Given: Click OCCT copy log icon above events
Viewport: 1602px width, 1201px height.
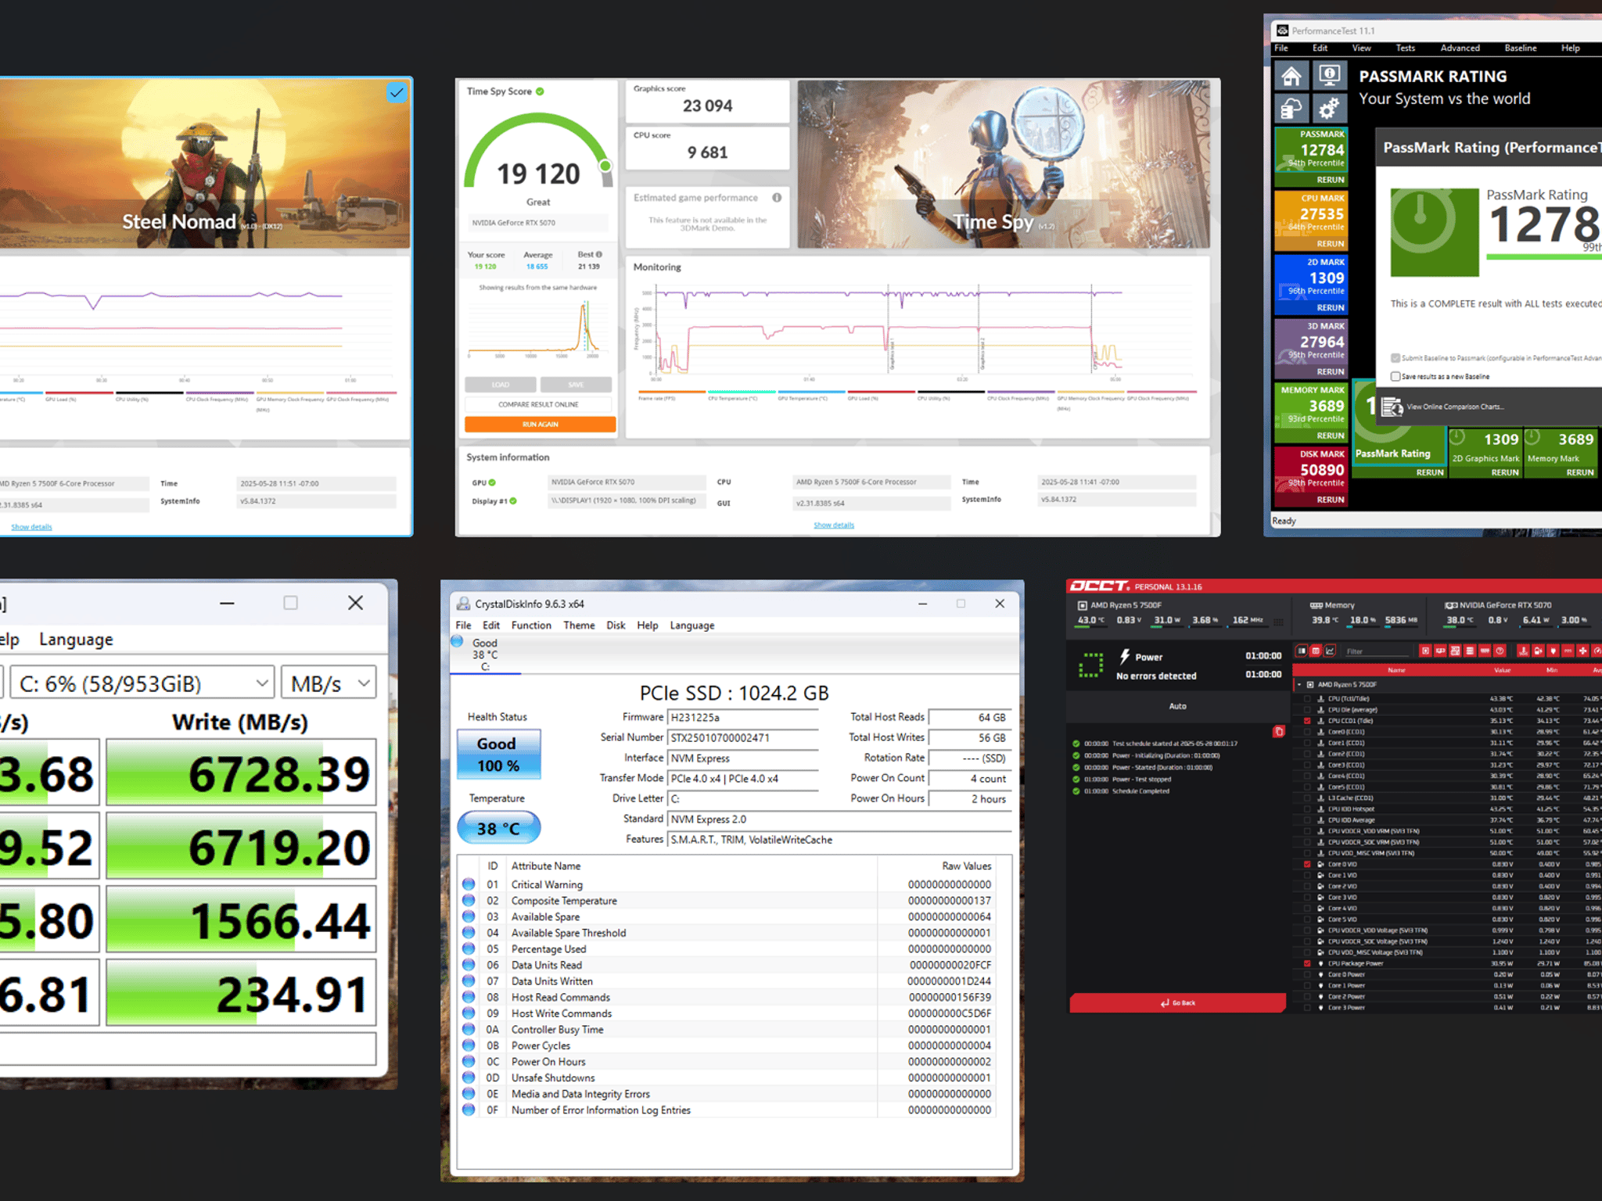Looking at the screenshot, I should pos(1279,732).
